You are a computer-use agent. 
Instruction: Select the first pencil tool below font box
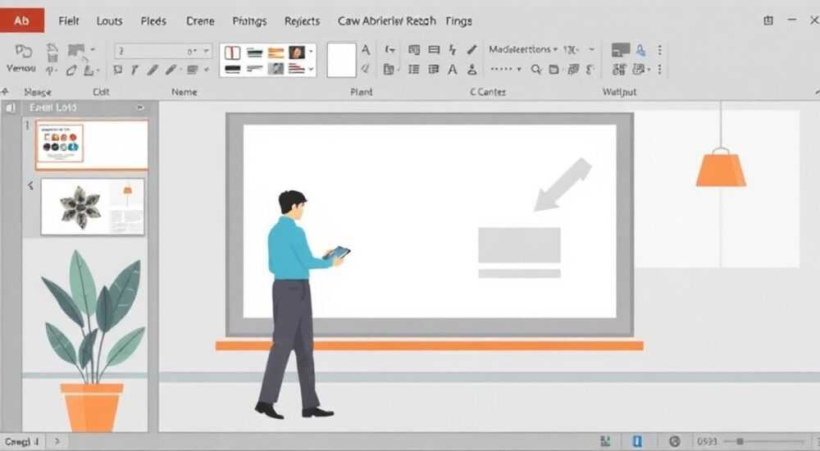tap(153, 70)
